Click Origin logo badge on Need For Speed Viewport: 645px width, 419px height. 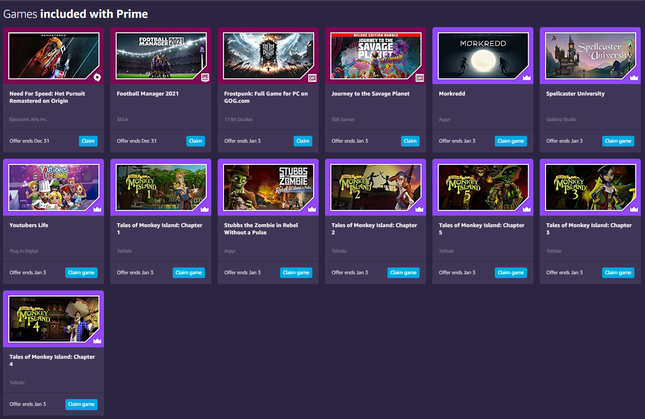(x=97, y=77)
